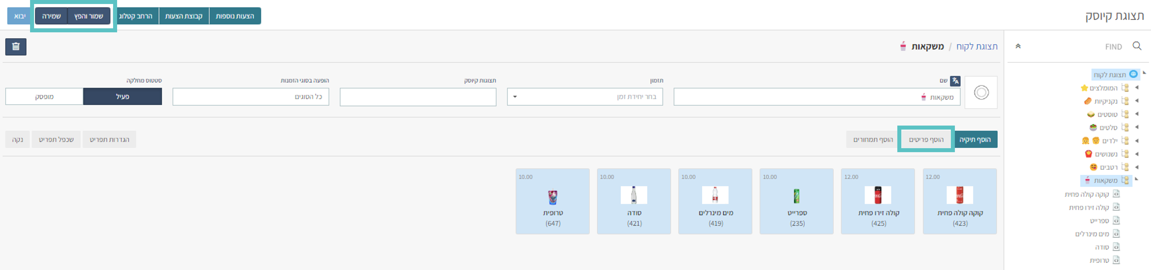Viewport: 1151px width, 270px height.
Task: Click the search magnifier icon
Action: pos(1137,46)
